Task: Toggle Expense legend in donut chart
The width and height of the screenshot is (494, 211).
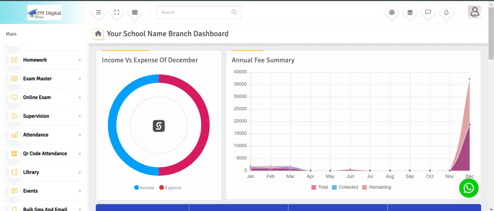Action: coord(170,187)
